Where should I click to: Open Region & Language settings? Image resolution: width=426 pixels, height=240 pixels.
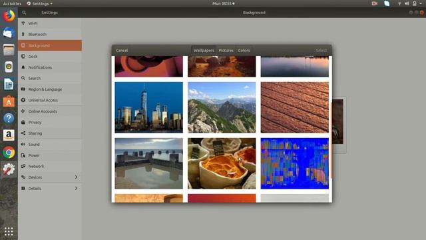[50, 89]
